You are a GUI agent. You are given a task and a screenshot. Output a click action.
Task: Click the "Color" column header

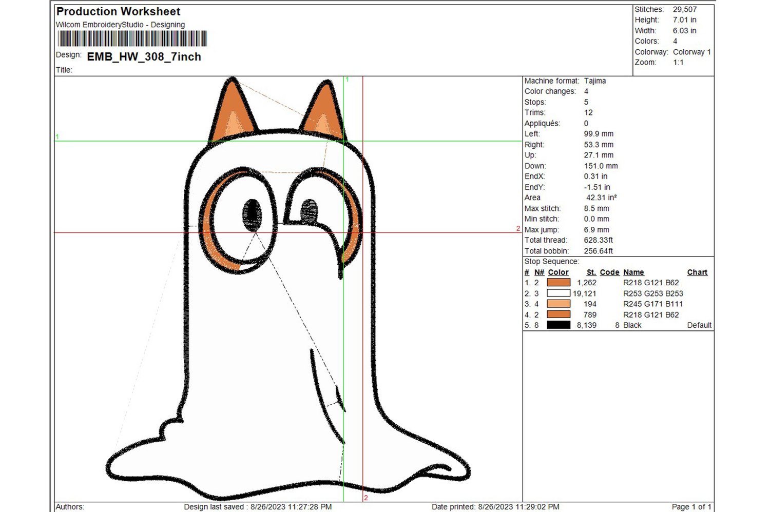click(558, 272)
